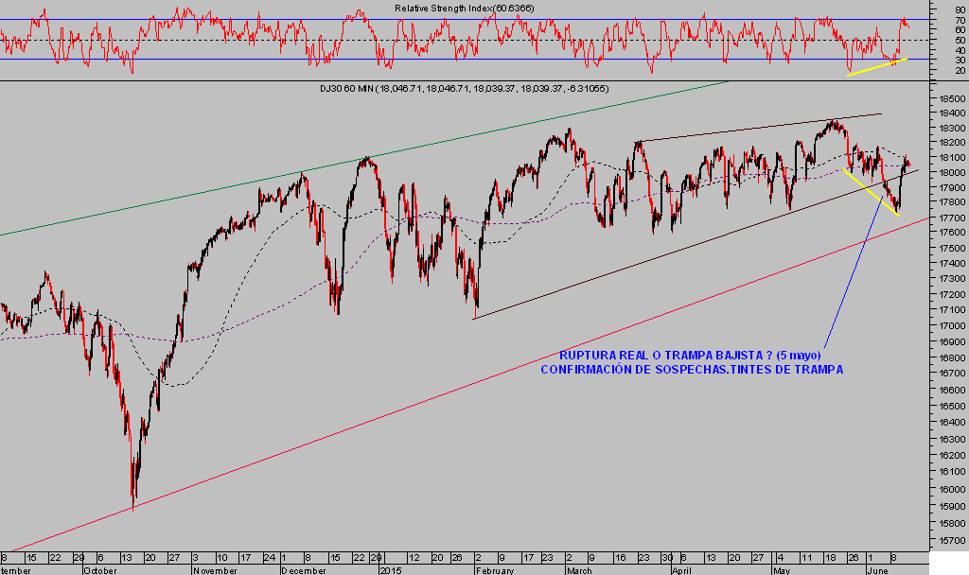969x575 pixels.
Task: Click the October label on time axis
Action: point(98,570)
